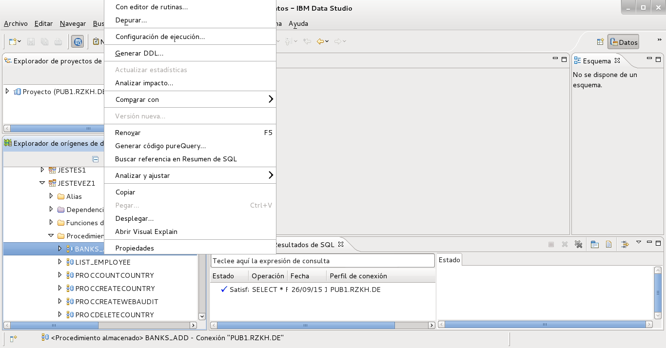This screenshot has width=666, height=348.
Task: Click the Operación column header
Action: (x=268, y=276)
